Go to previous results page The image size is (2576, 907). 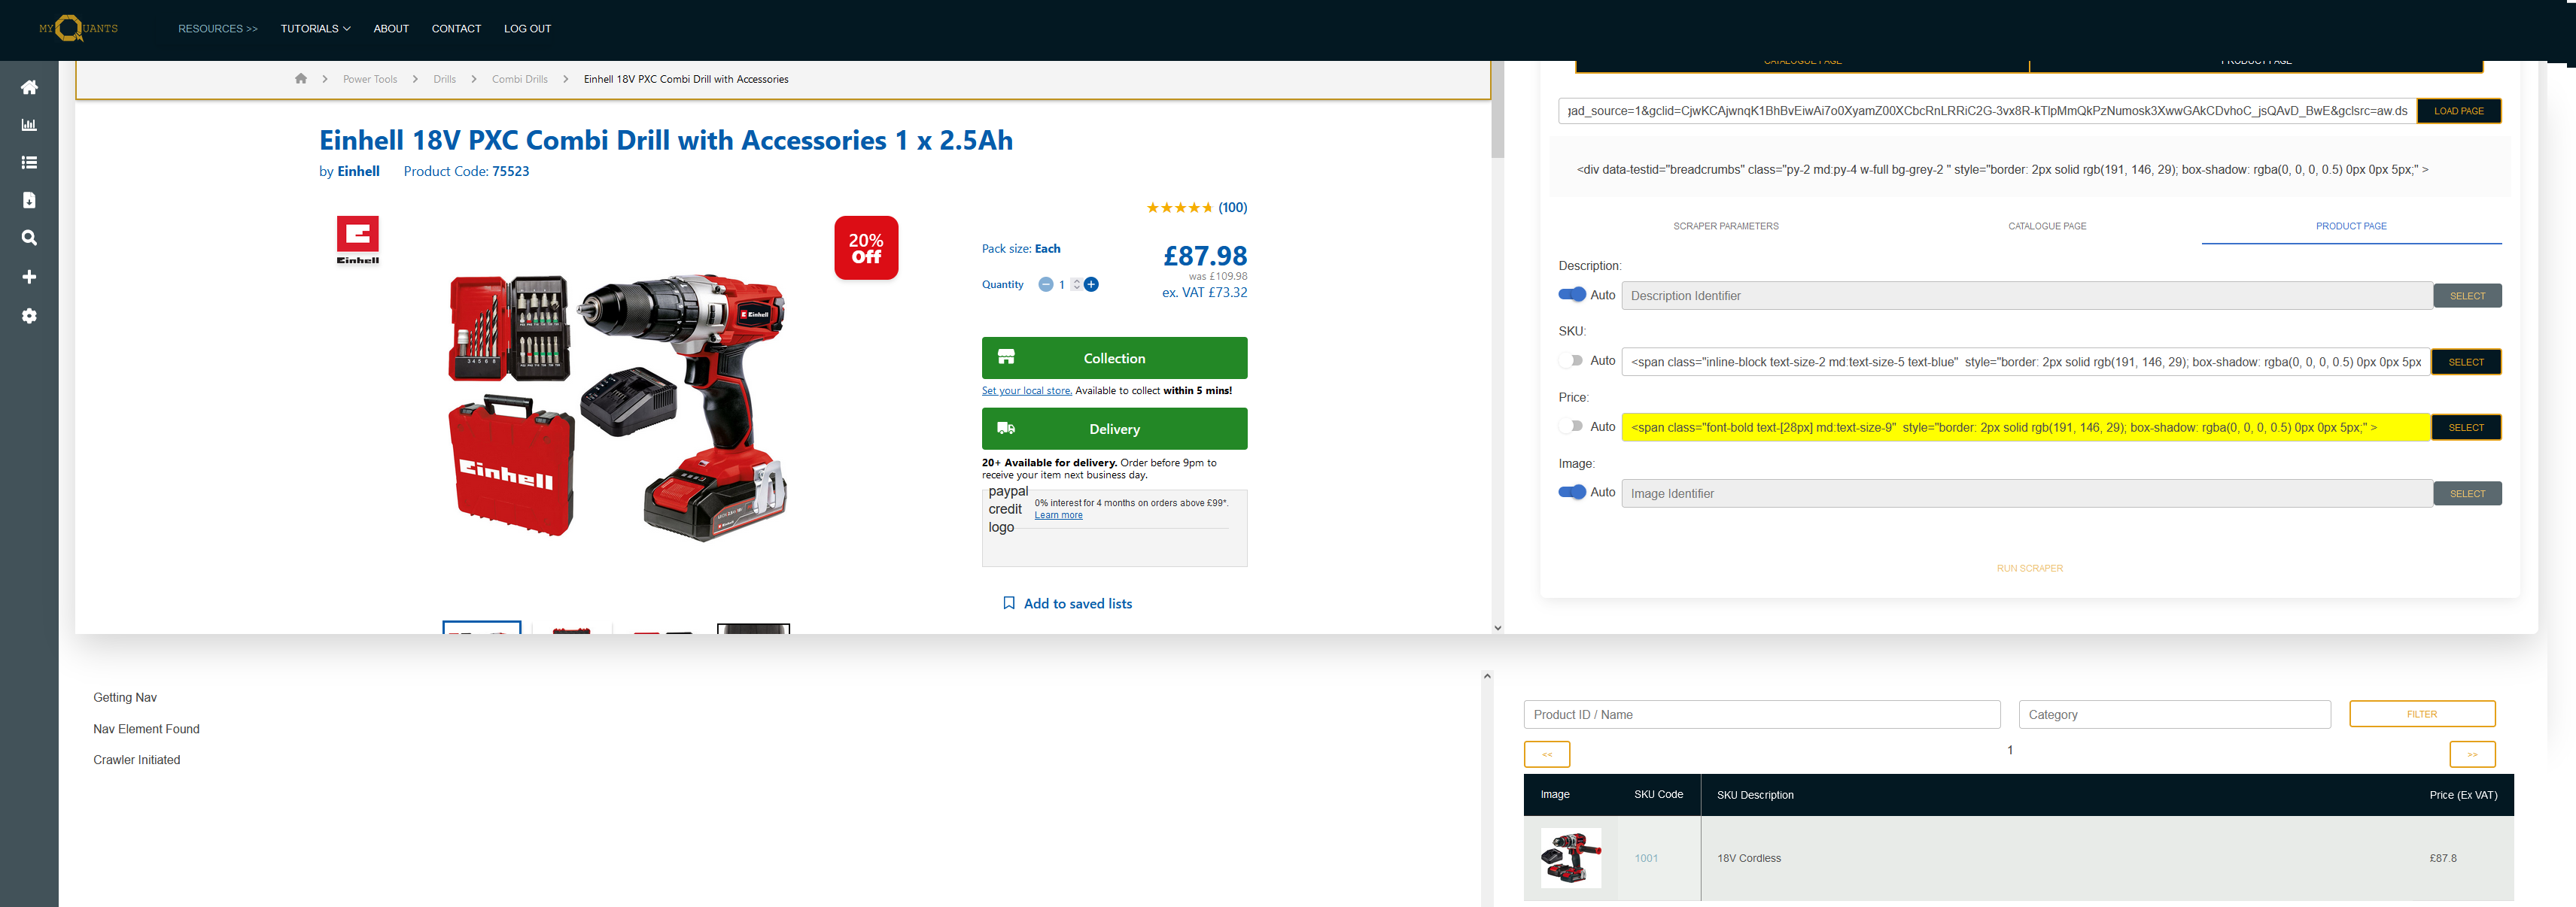click(1547, 754)
